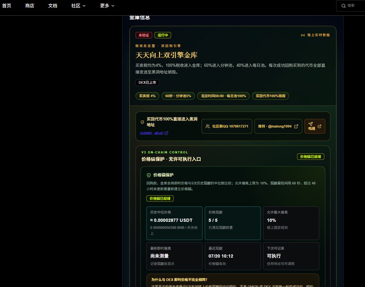Click external-link icon in 推特 button
Screen dimensions: 365x287
[296, 126]
